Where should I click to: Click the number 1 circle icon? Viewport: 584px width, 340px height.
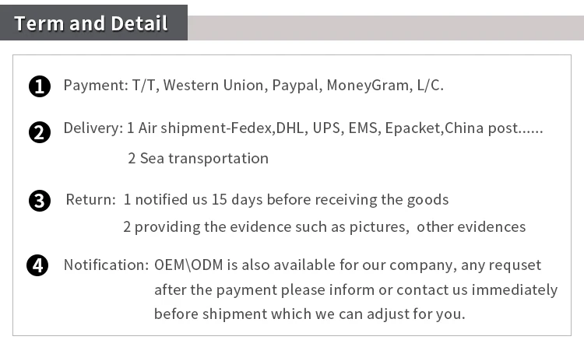coord(40,86)
